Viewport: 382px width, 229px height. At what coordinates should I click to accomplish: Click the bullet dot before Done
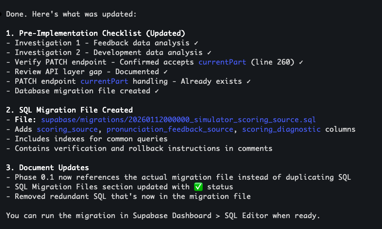point(2,14)
